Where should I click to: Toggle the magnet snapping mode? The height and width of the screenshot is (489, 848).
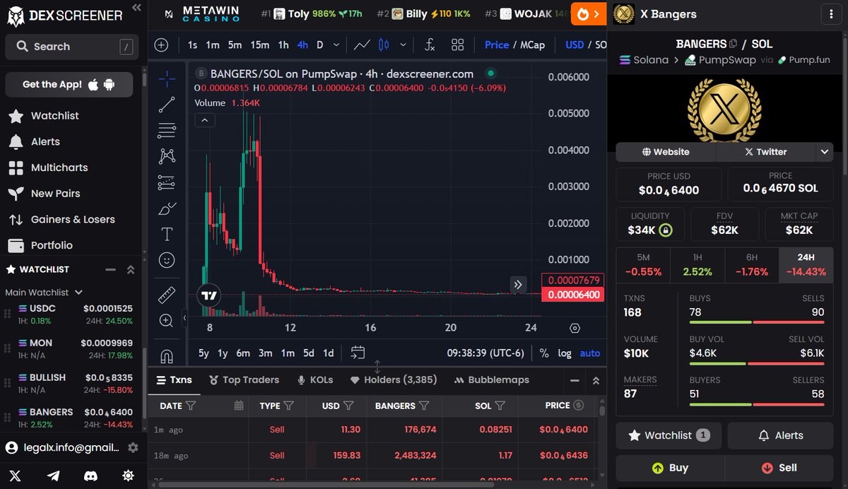pos(167,355)
